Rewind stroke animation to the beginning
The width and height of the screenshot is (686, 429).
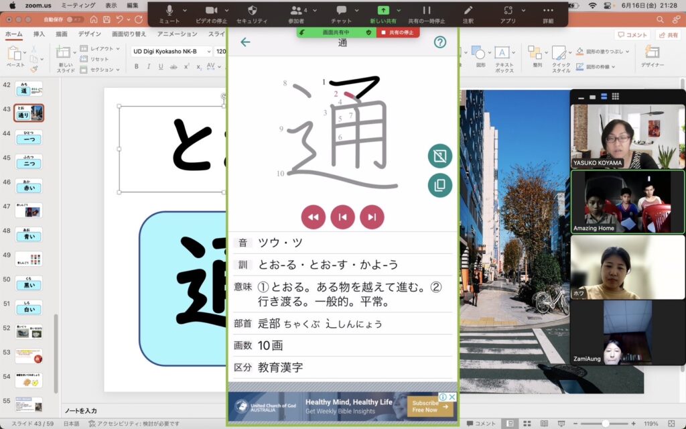314,217
